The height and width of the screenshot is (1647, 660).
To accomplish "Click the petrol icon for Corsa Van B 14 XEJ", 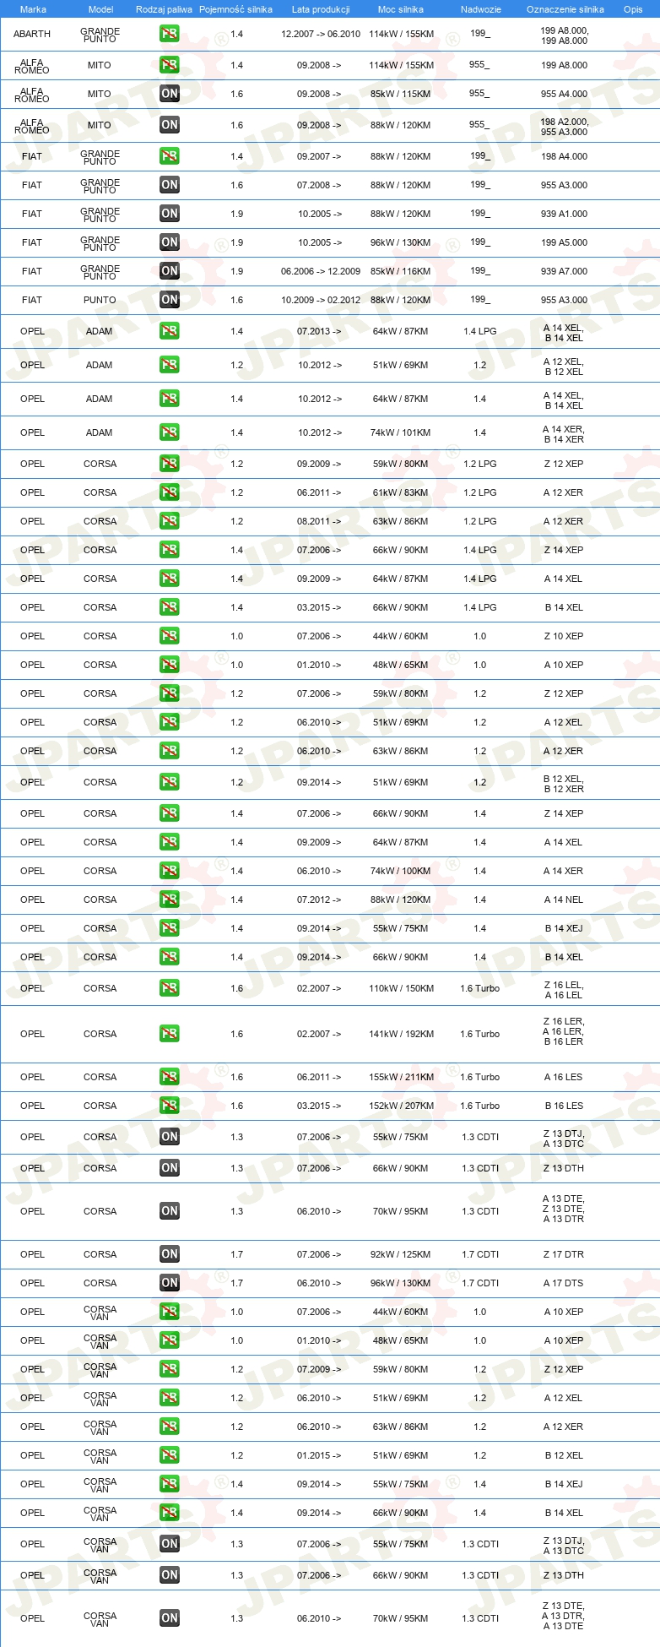I will point(170,1484).
